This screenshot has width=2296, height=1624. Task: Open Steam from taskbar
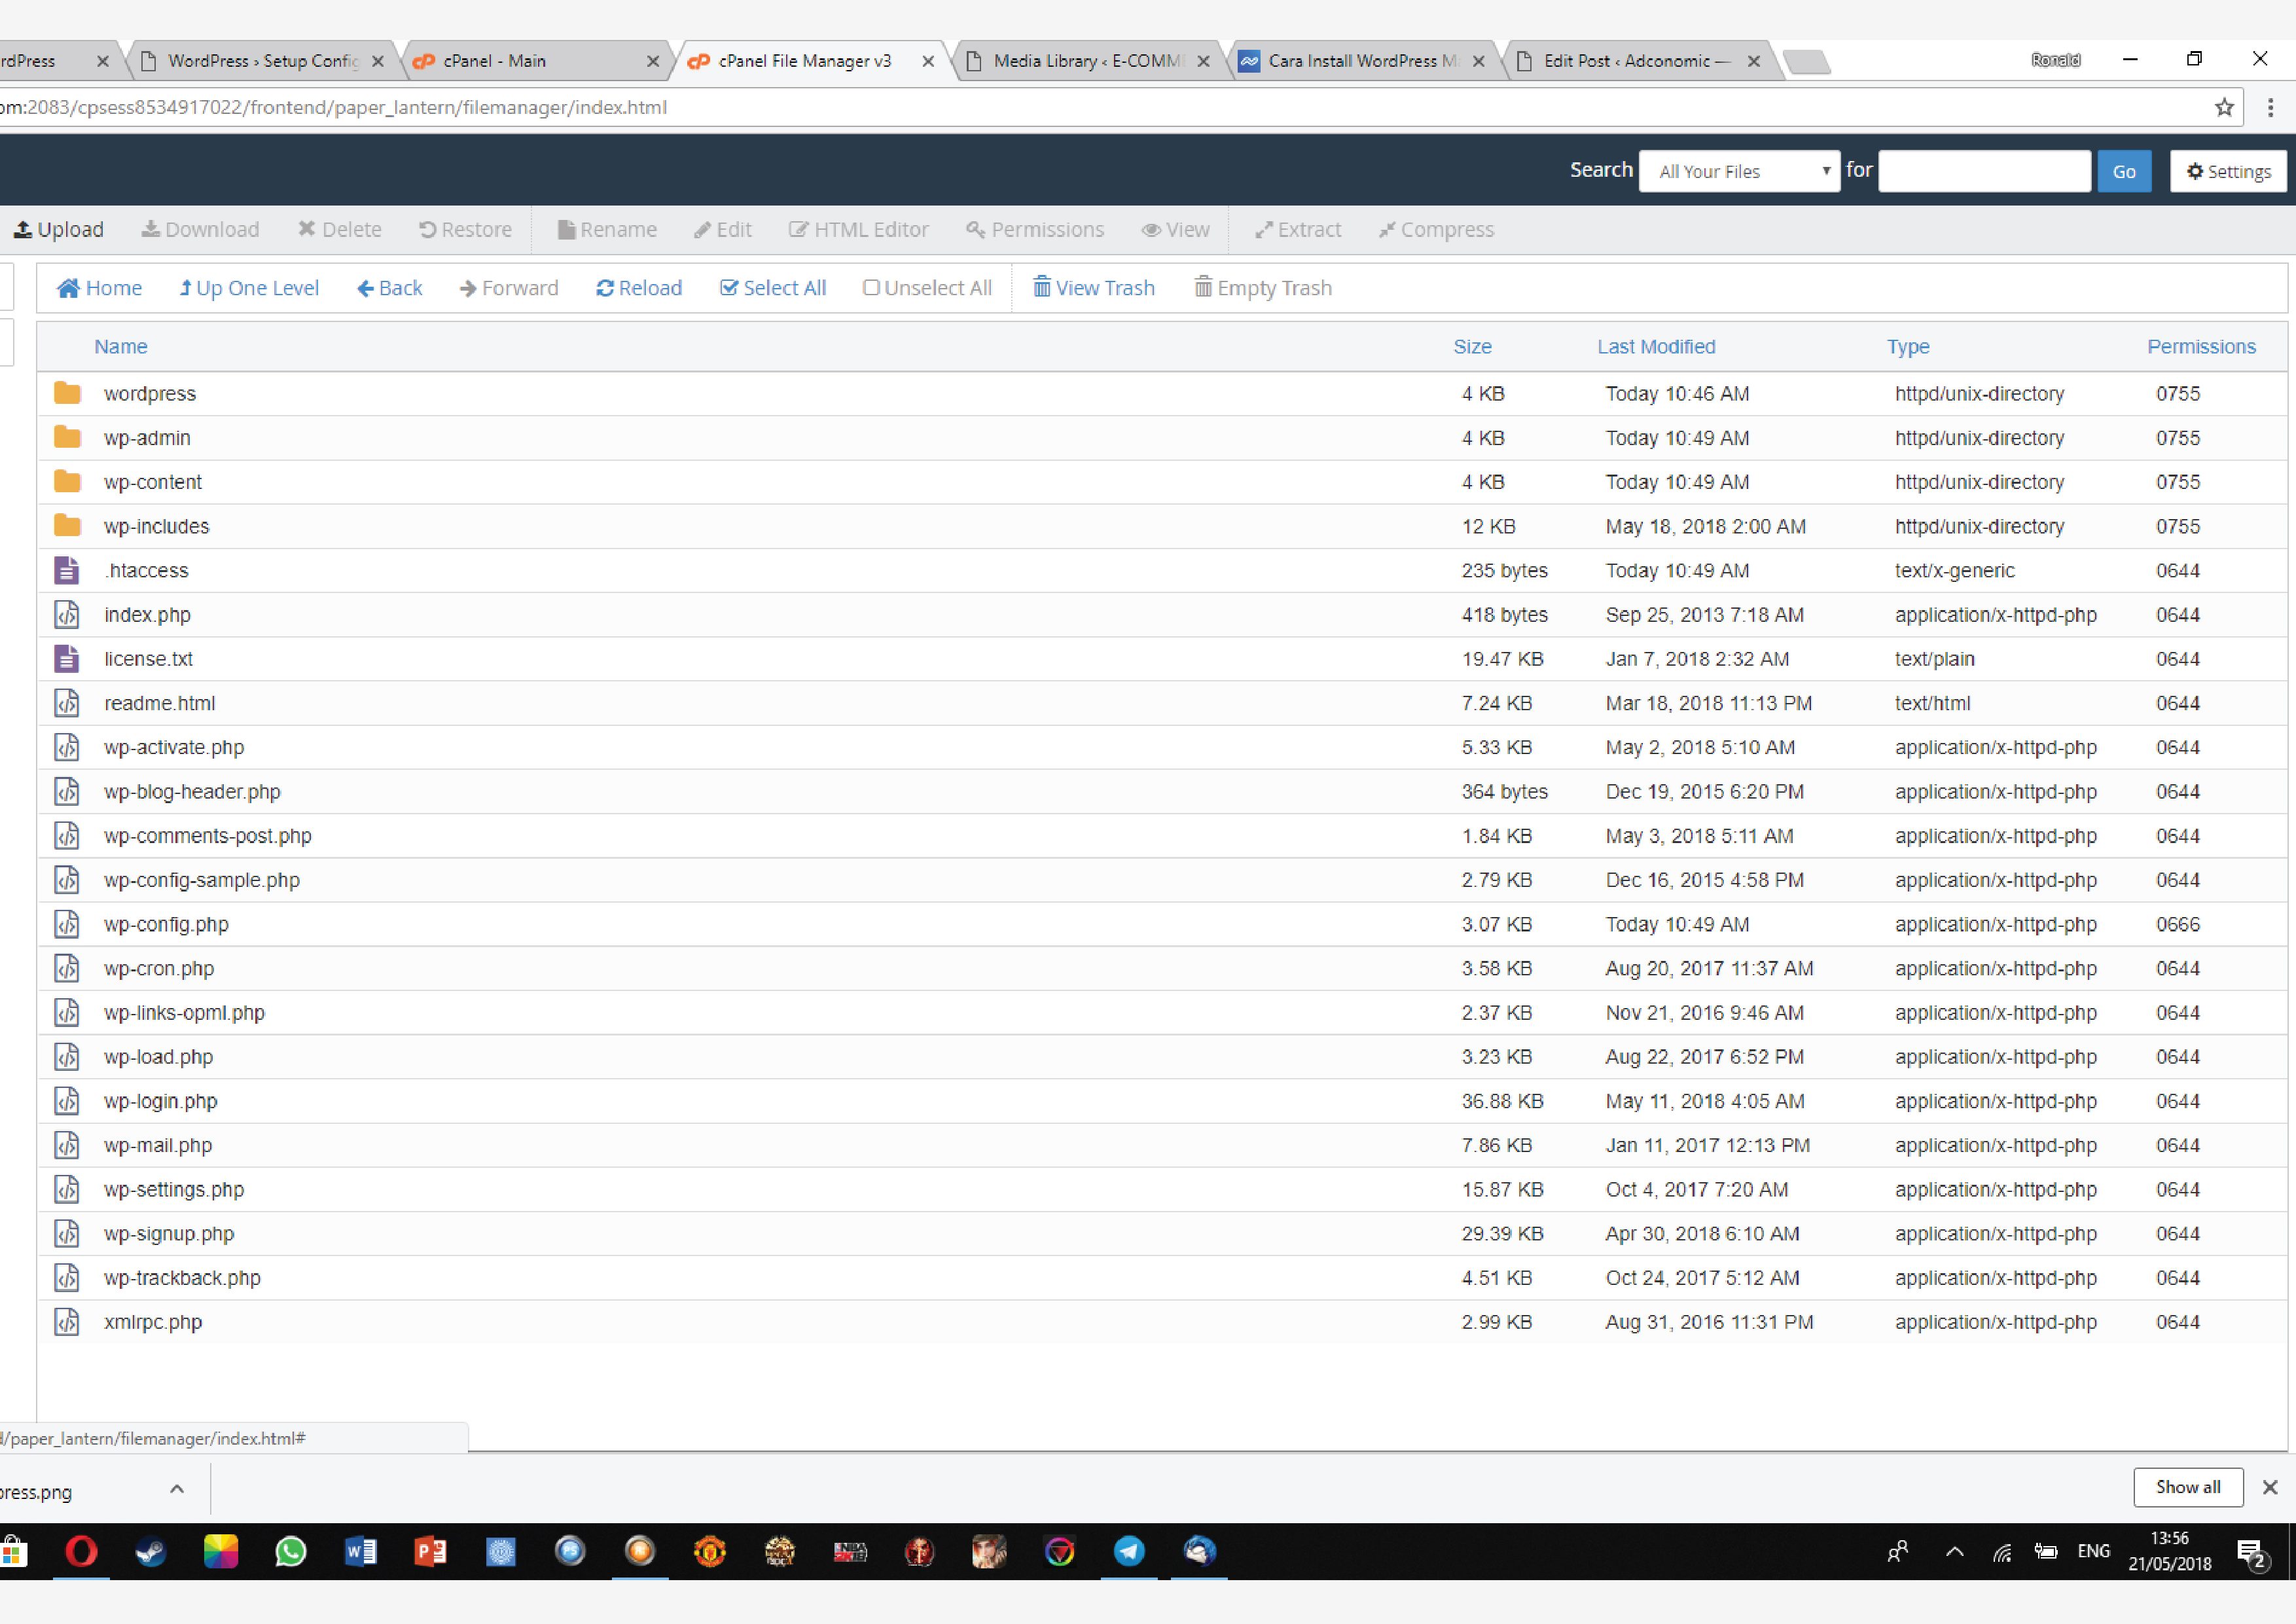(x=151, y=1552)
